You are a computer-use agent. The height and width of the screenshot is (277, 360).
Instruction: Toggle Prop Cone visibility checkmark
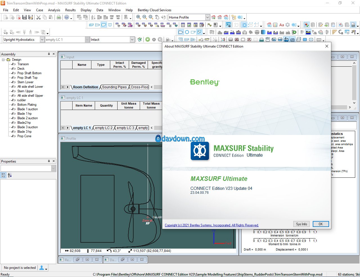tap(12, 136)
